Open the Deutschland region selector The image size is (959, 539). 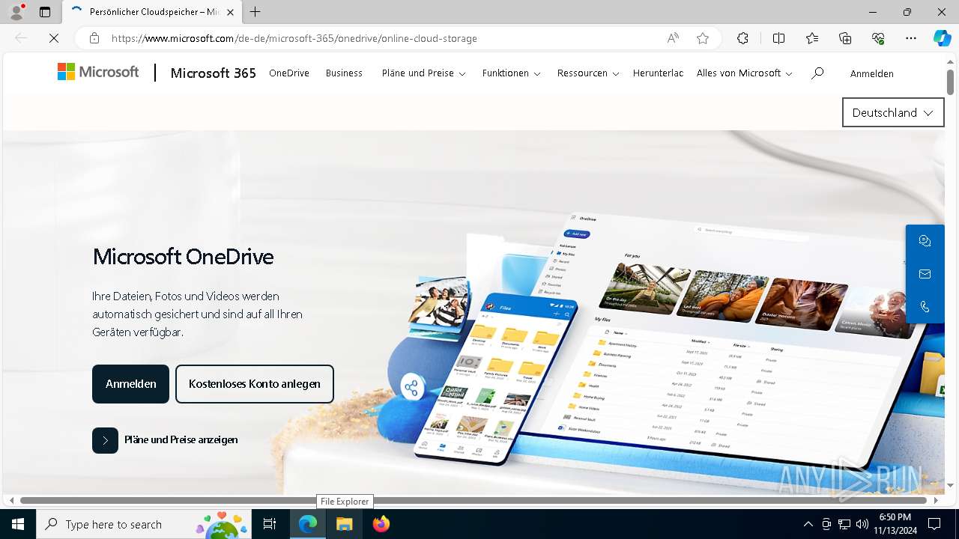tap(893, 112)
